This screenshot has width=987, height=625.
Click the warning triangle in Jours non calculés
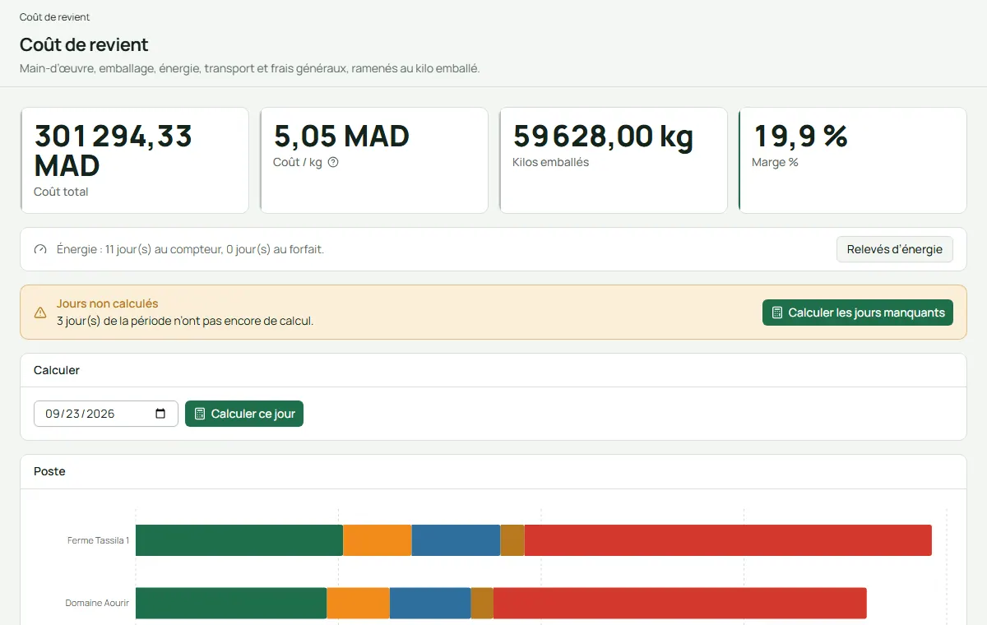tap(40, 312)
